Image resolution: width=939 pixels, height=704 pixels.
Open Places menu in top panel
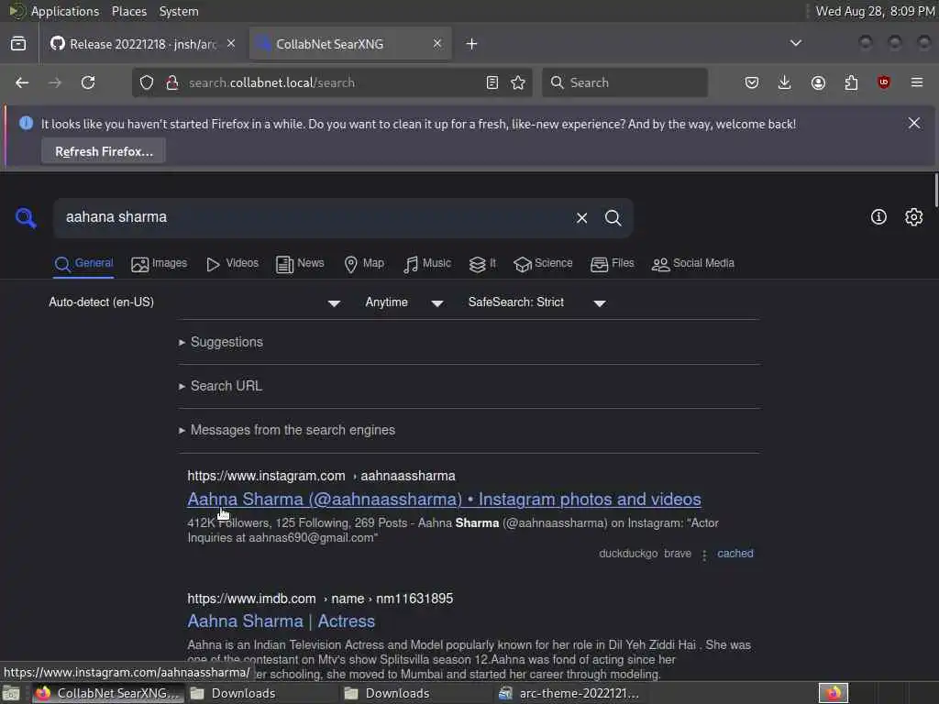pyautogui.click(x=128, y=11)
